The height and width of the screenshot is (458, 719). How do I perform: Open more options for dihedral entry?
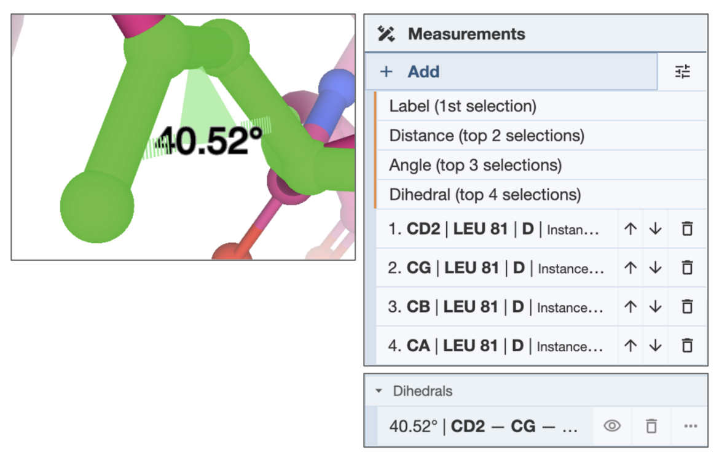coord(690,426)
